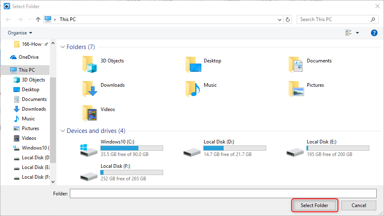Open the Help question mark icon
This screenshot has width=384, height=216.
pos(374,33)
